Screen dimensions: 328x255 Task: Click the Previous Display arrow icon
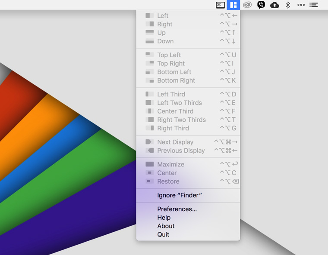150,151
